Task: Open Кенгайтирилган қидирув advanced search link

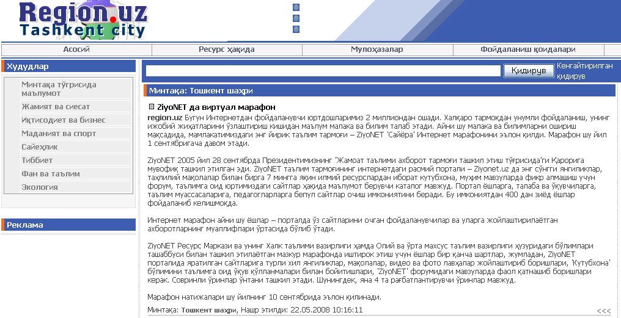Action: coord(584,71)
